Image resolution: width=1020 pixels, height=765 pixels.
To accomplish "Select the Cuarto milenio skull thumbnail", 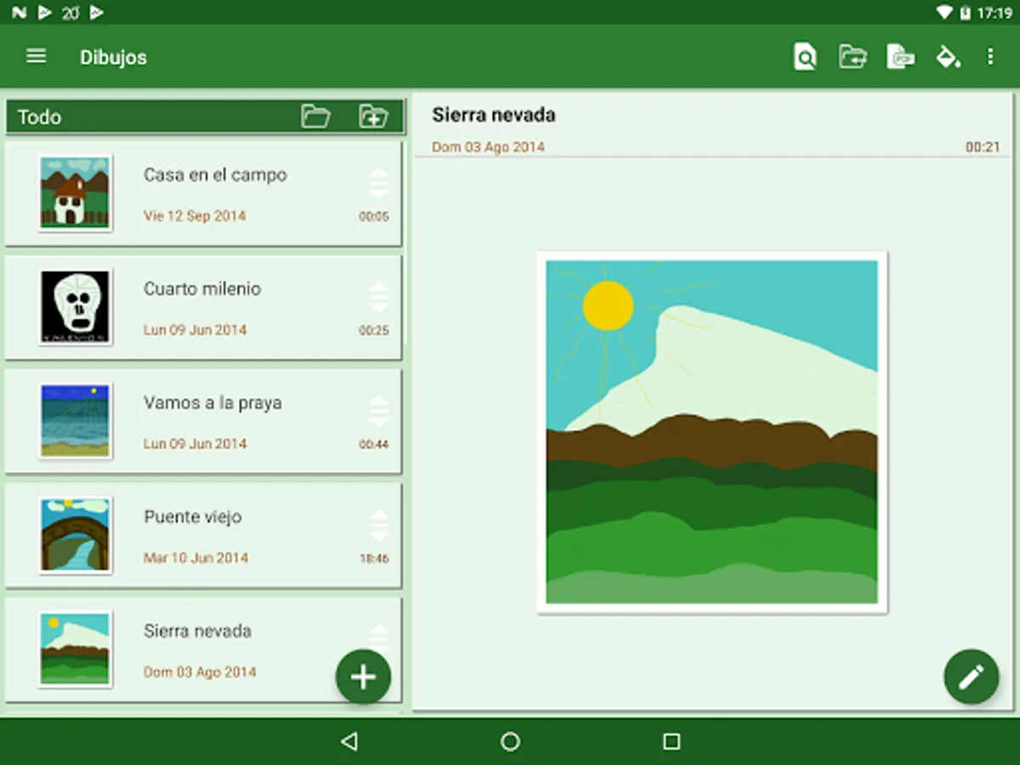I will 75,307.
